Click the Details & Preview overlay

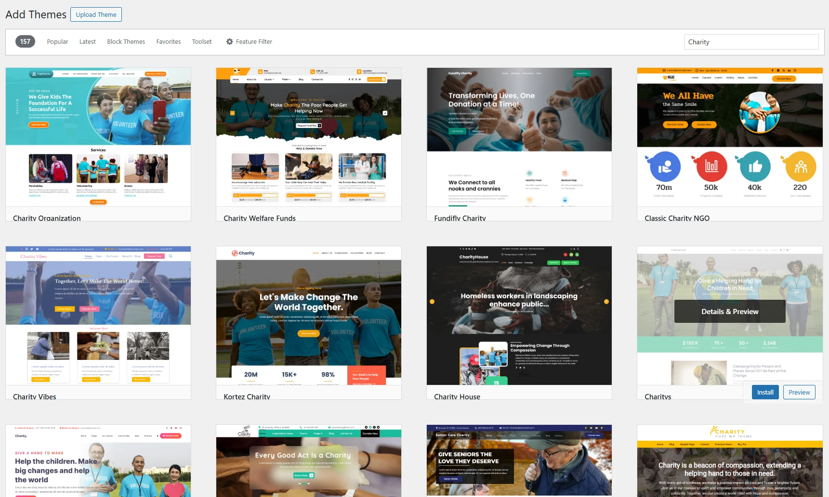pyautogui.click(x=730, y=311)
